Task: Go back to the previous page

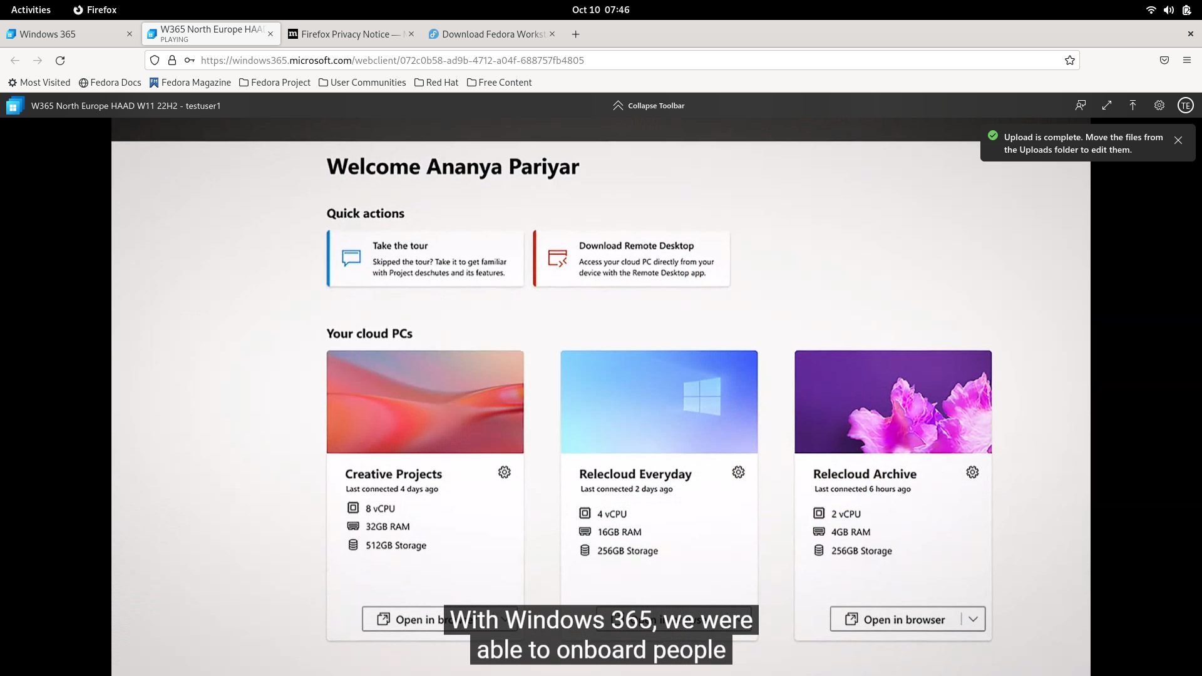Action: click(15, 60)
